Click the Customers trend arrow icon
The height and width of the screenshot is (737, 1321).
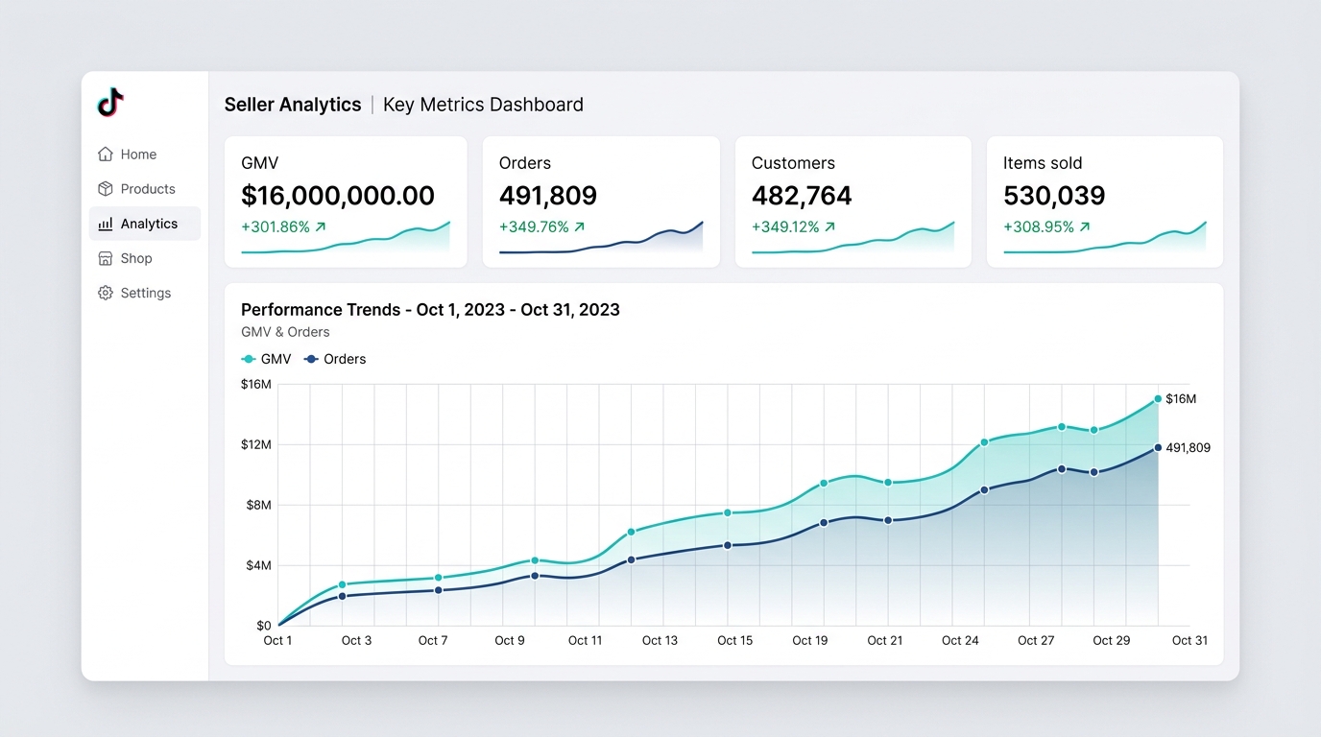829,227
